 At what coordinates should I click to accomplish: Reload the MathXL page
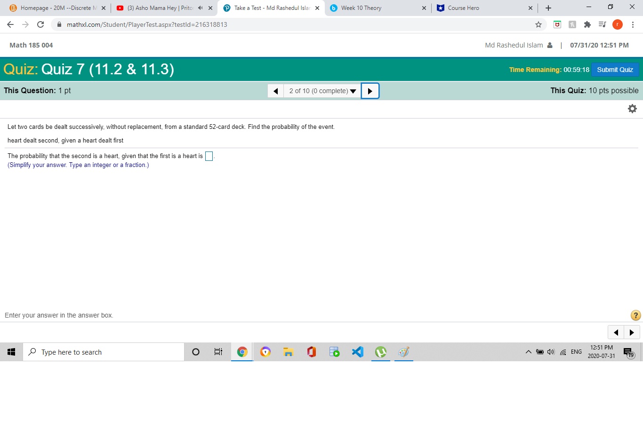coord(40,24)
